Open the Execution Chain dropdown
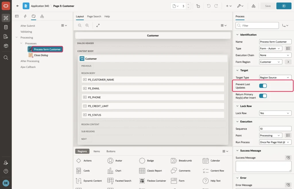 point(275,55)
